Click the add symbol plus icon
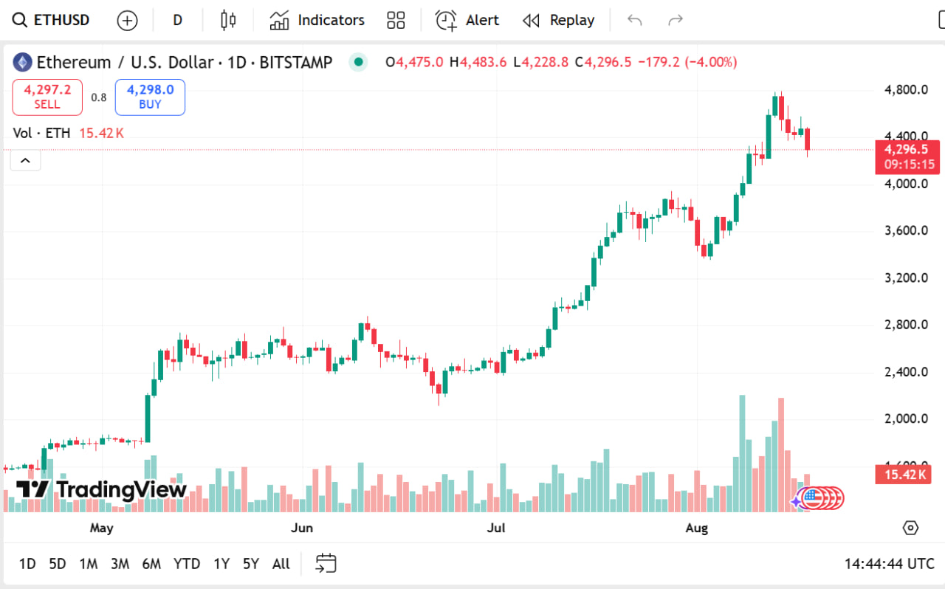The image size is (945, 589). (128, 21)
